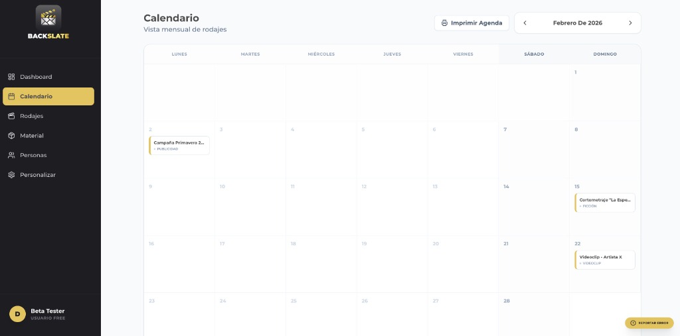This screenshot has width=680, height=336.
Task: Select day 20 in the calendar
Action: point(436,244)
